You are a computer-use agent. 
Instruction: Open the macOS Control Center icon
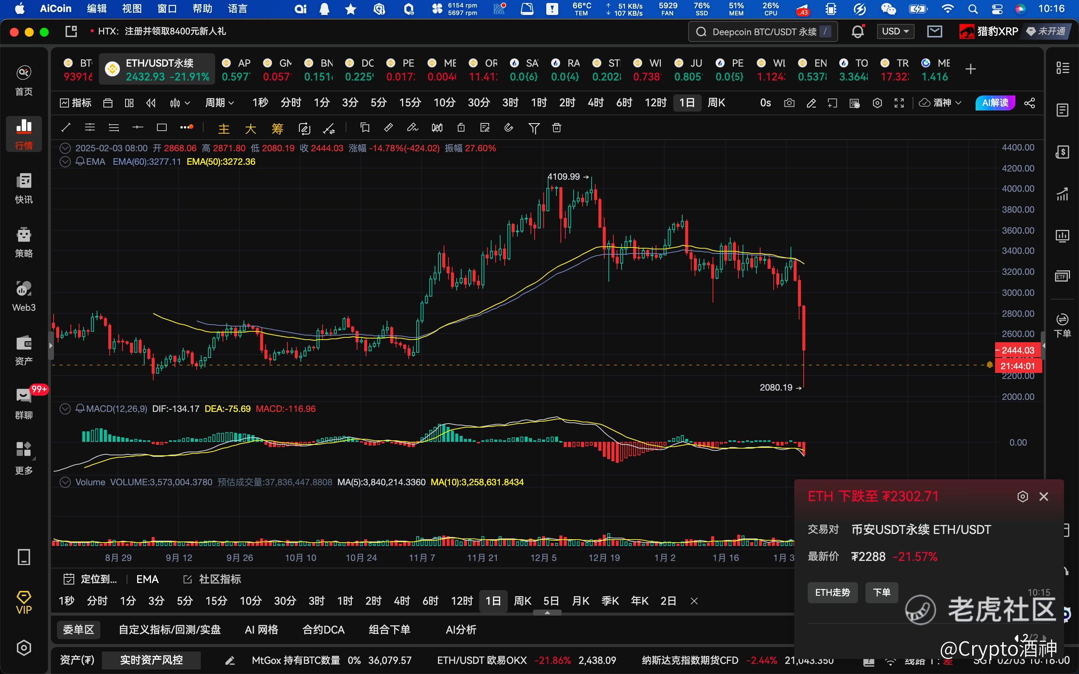click(x=997, y=9)
